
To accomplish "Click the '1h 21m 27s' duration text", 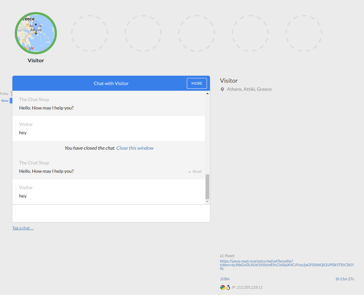I will click(345, 279).
